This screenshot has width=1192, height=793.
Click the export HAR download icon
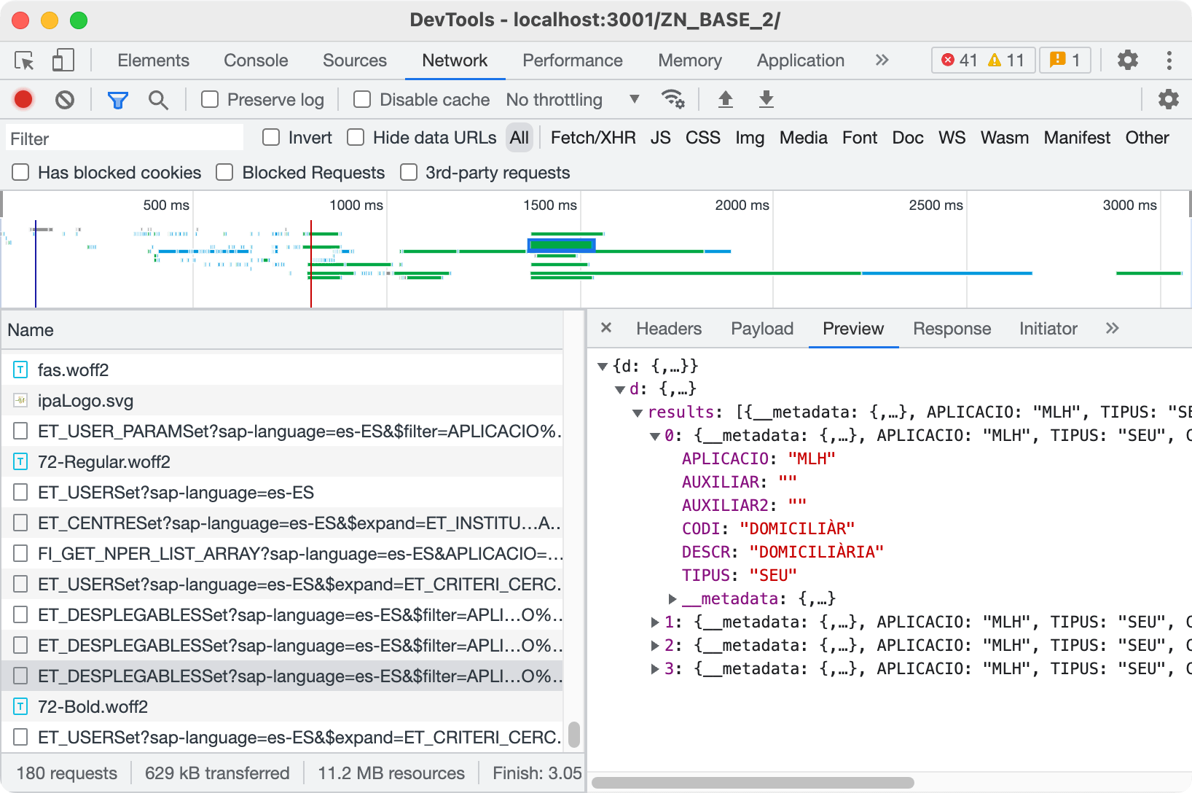tap(766, 100)
